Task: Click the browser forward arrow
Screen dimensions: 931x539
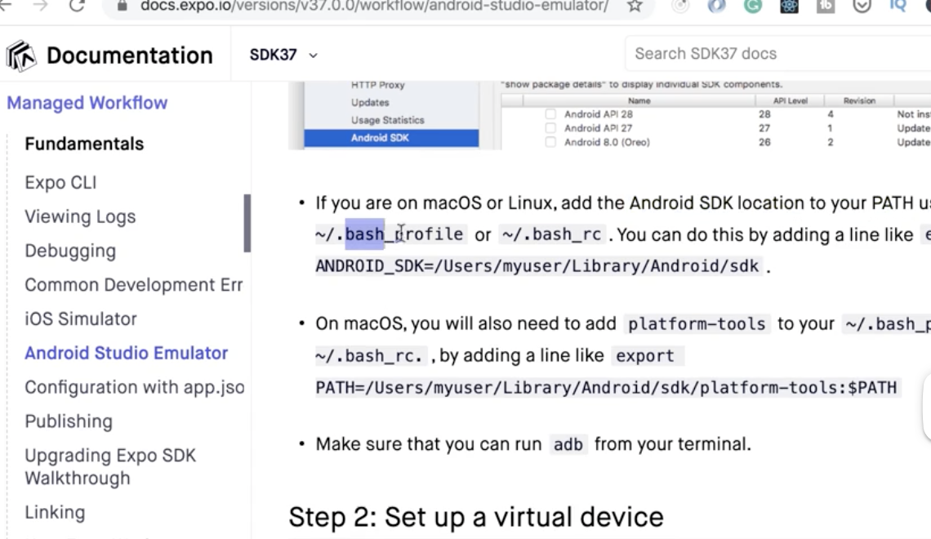Action: click(x=40, y=6)
